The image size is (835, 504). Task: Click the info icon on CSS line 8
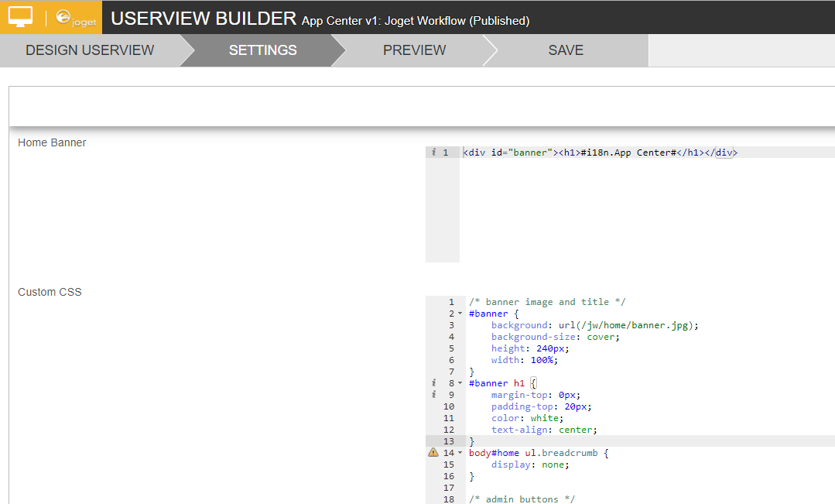pyautogui.click(x=434, y=383)
